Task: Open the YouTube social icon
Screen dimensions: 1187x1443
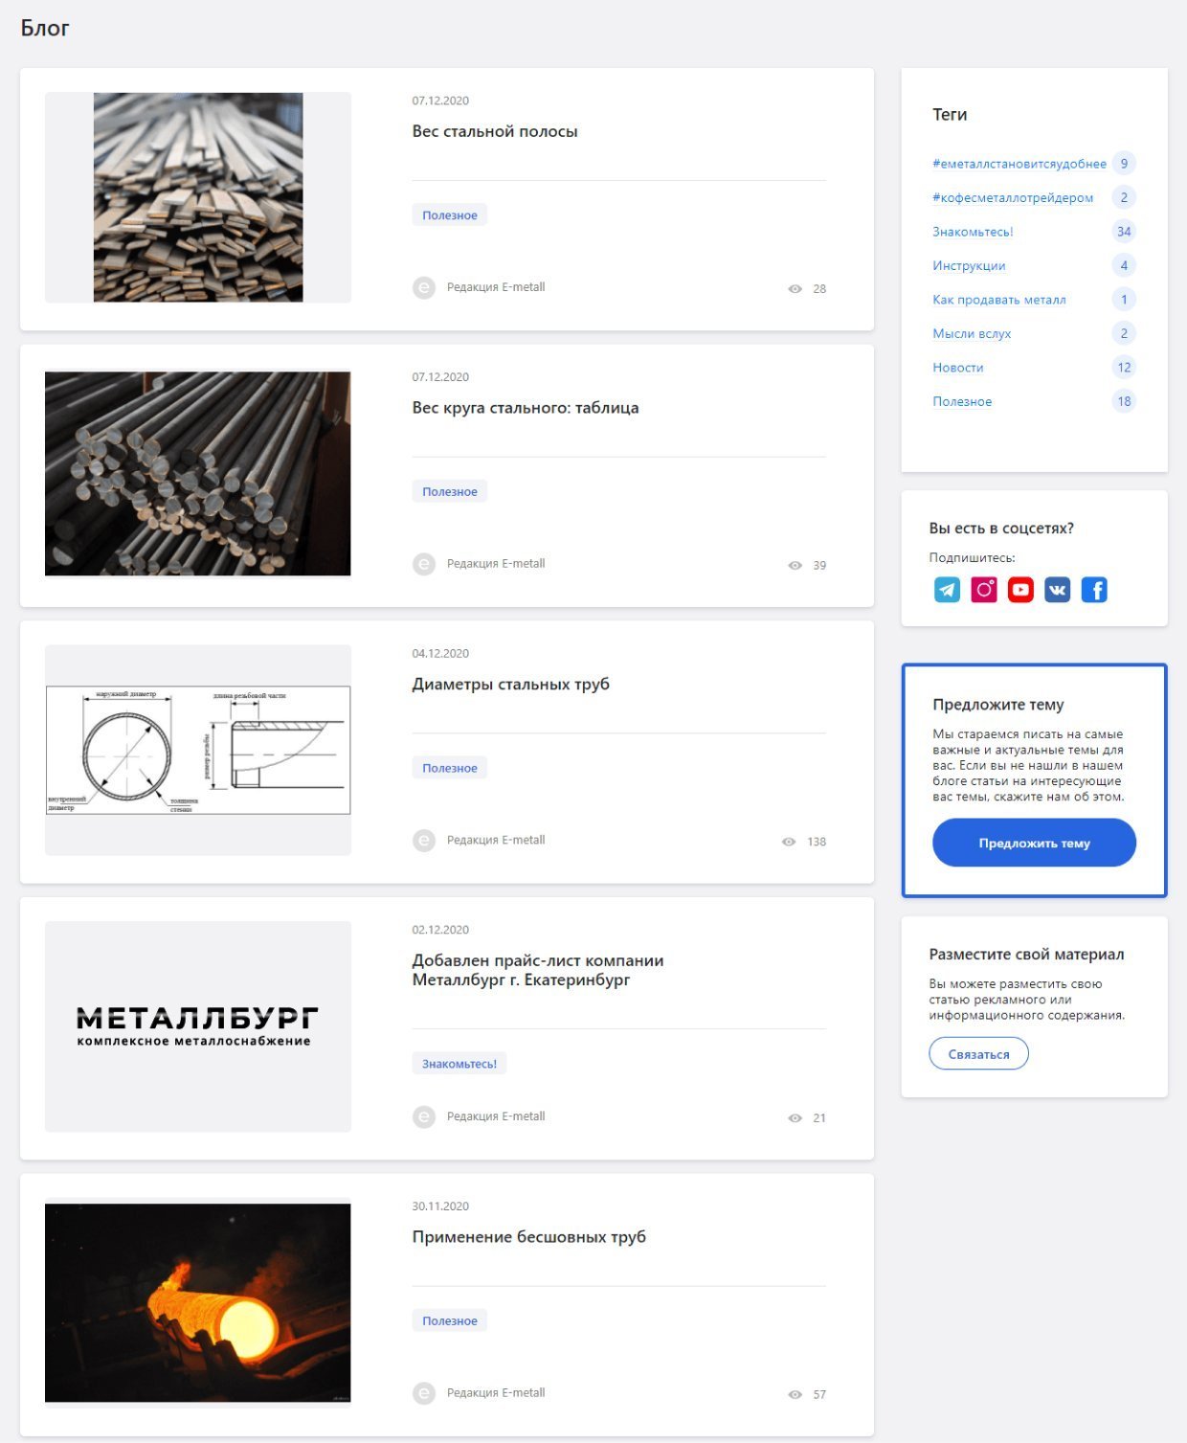Action: click(1020, 590)
